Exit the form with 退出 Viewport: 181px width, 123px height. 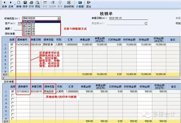pyautogui.click(x=89, y=4)
